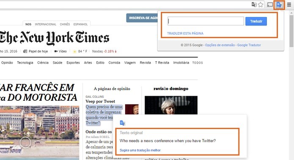Click the circular marker on beach photo
Image resolution: width=294 pixels, height=160 pixels.
click(x=25, y=143)
